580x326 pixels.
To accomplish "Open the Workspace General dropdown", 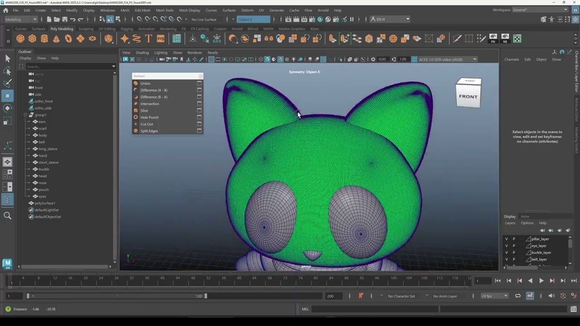I will [x=540, y=10].
